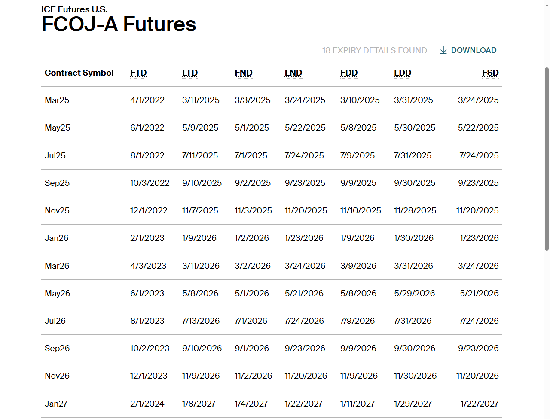Viewport: 550px width, 419px height.
Task: Select the May25 contract symbol
Action: click(x=58, y=128)
